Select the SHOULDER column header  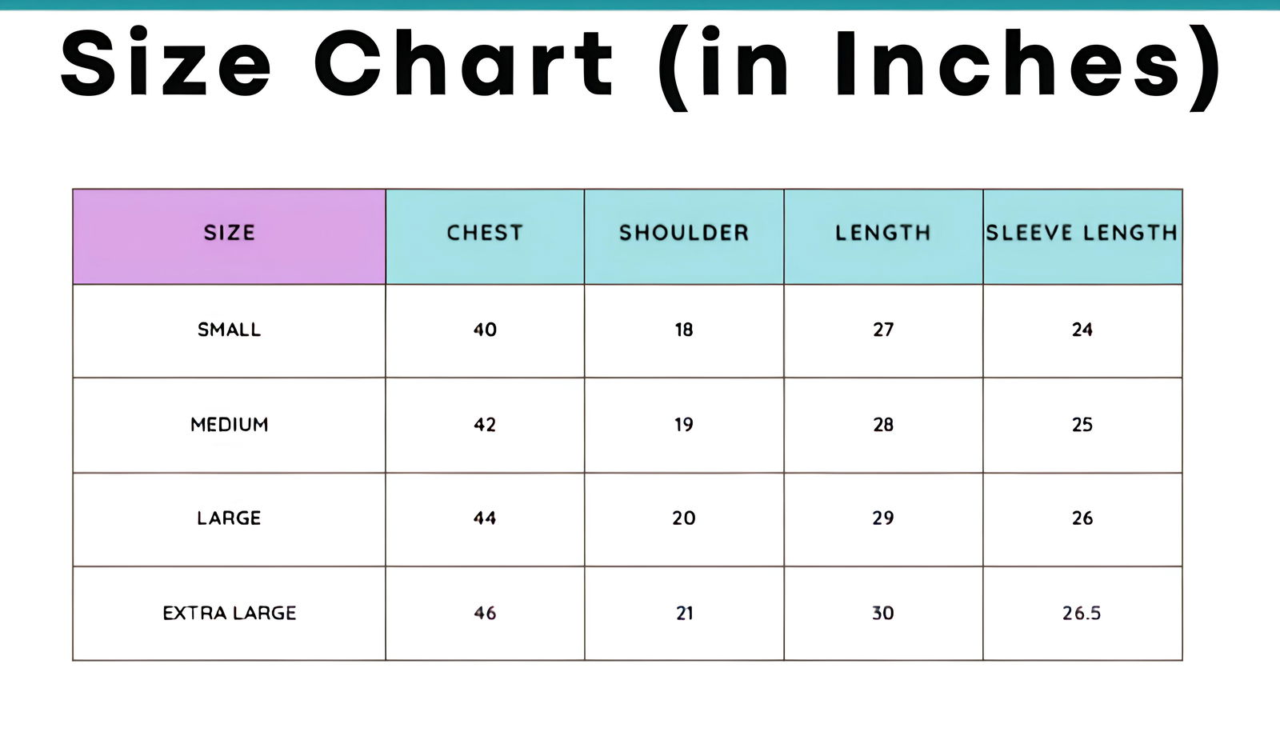tap(684, 234)
